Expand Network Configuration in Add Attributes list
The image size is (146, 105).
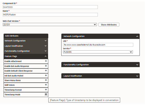[26, 41]
